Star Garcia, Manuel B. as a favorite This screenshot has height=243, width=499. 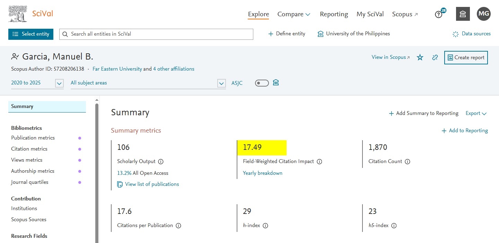pyautogui.click(x=420, y=58)
